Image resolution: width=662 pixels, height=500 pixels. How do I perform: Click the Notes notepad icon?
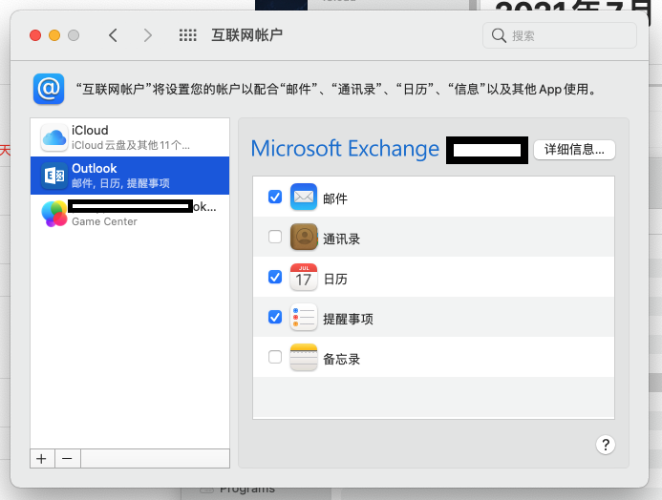pyautogui.click(x=304, y=357)
